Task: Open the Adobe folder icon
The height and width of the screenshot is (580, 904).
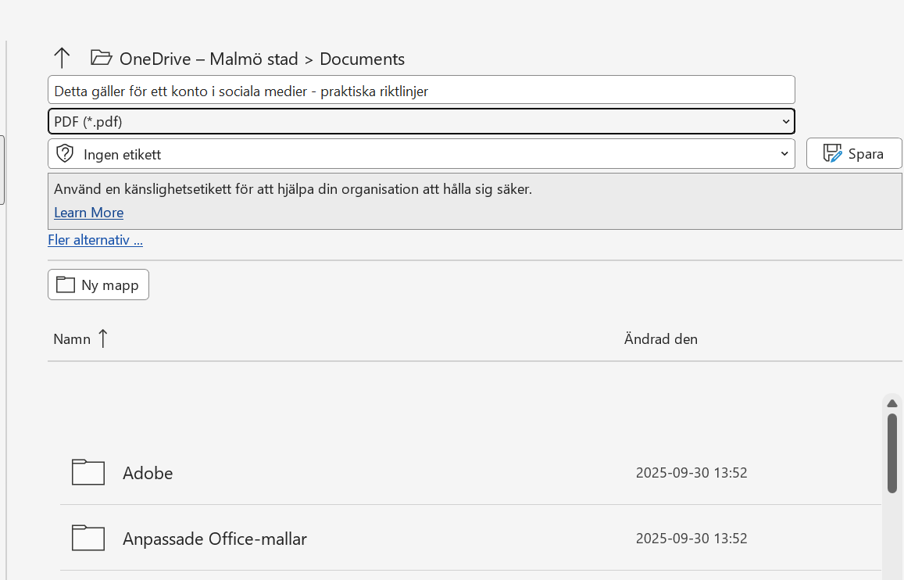Action: pos(88,472)
